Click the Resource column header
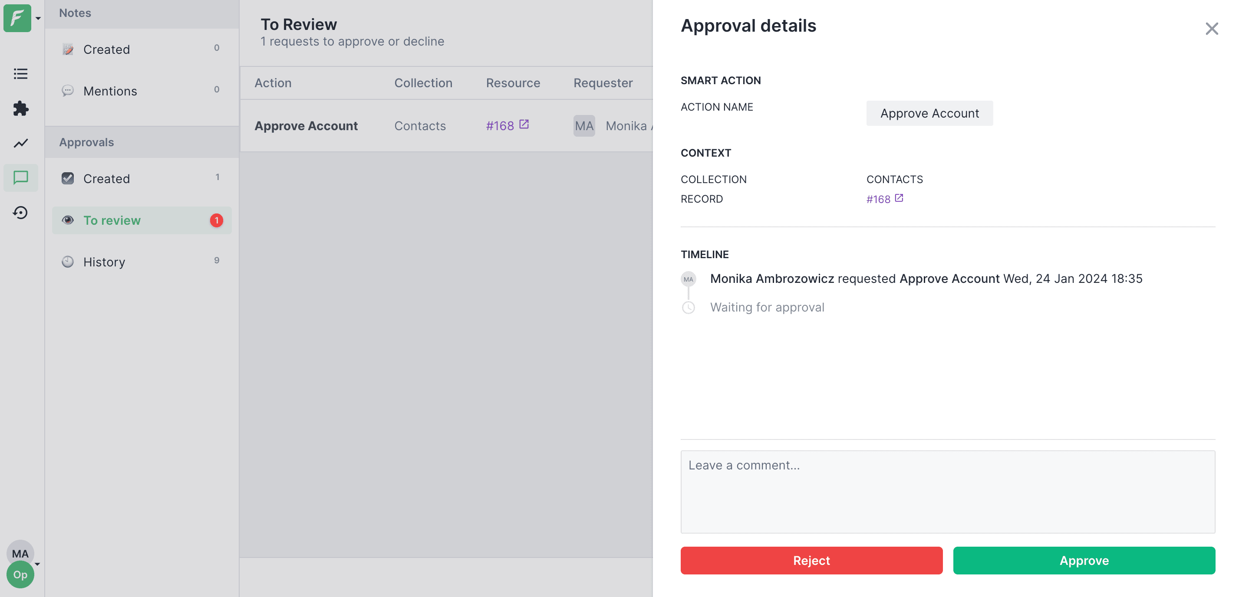Screen dimensions: 1239x597 (x=513, y=83)
